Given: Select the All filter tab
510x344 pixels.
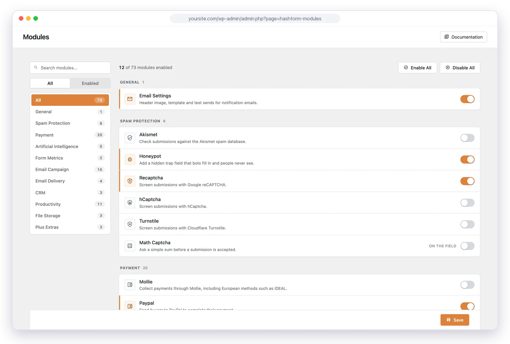Looking at the screenshot, I should pos(50,83).
